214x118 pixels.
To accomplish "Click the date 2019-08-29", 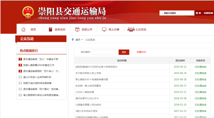I will (180, 73).
